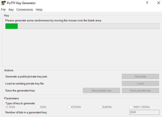Viewport: 162px width, 117px height.
Task: Click the question mark help button
Action: 147,3
